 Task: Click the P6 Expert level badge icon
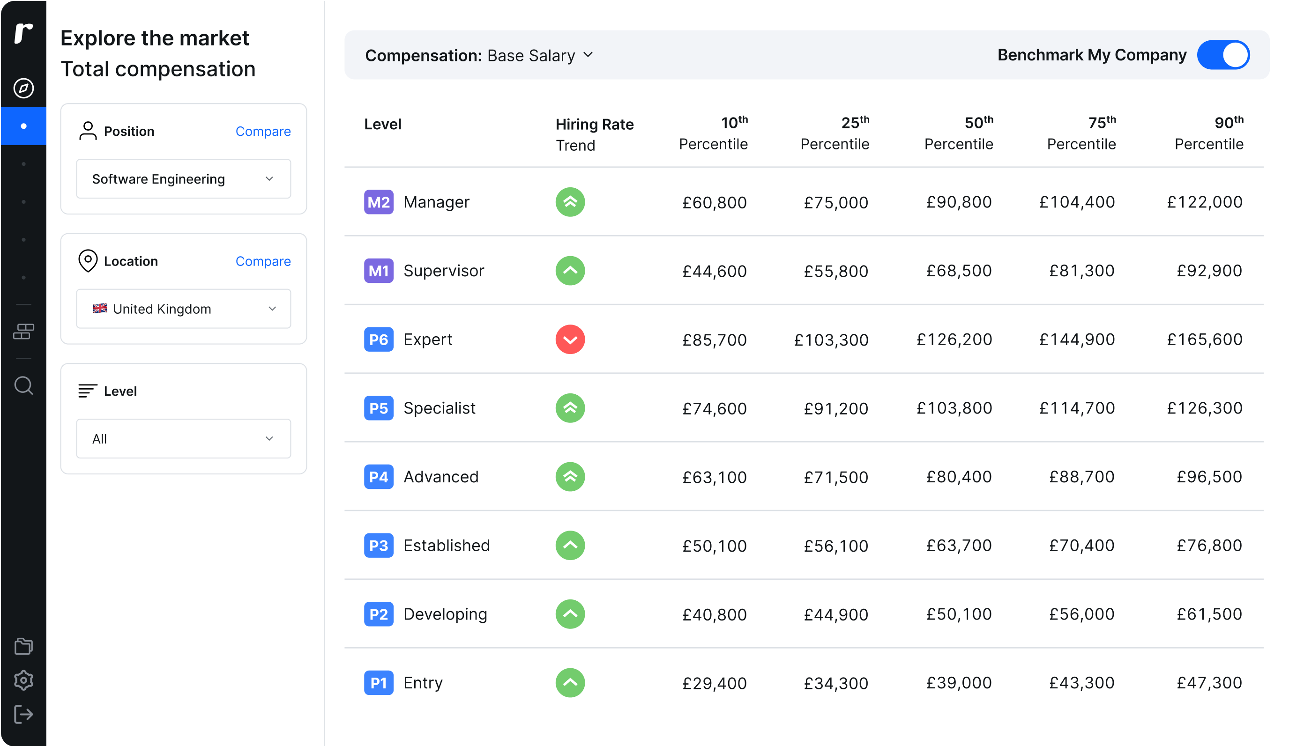point(378,339)
